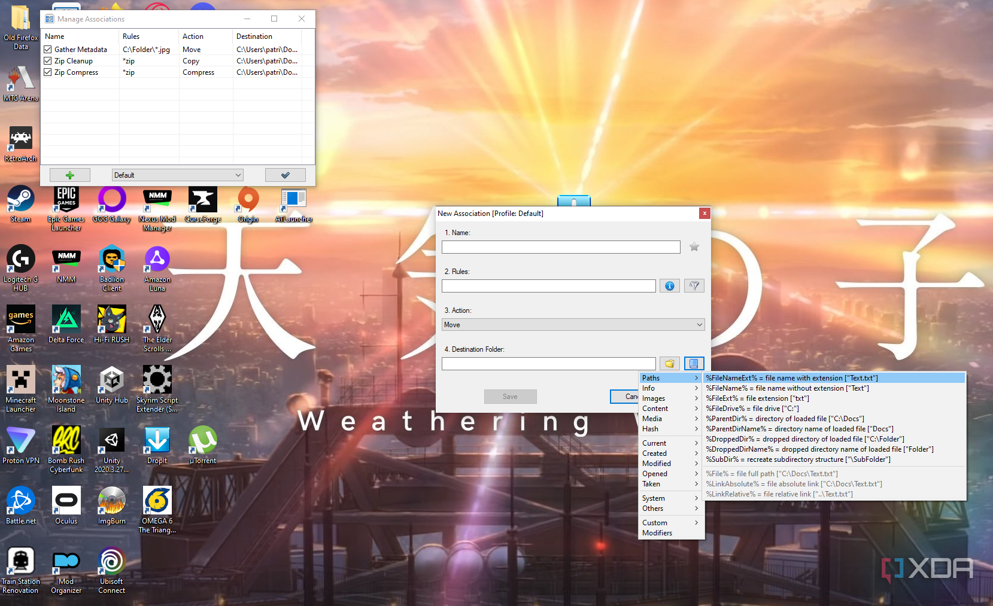993x606 pixels.
Task: Open Minecraft Launcher shortcut
Action: (x=20, y=389)
